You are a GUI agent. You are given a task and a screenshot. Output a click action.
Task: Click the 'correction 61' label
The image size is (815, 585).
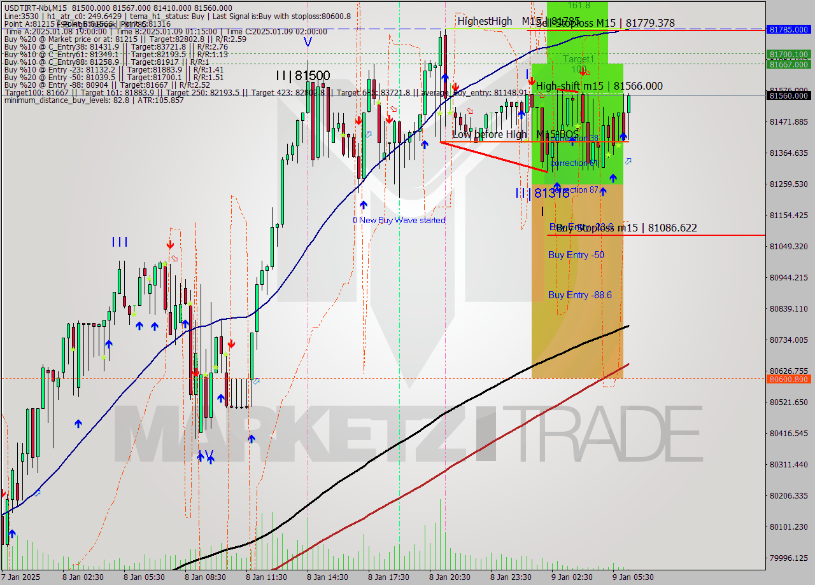(x=574, y=163)
